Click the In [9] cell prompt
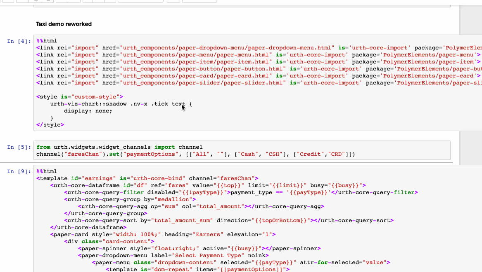 19,171
